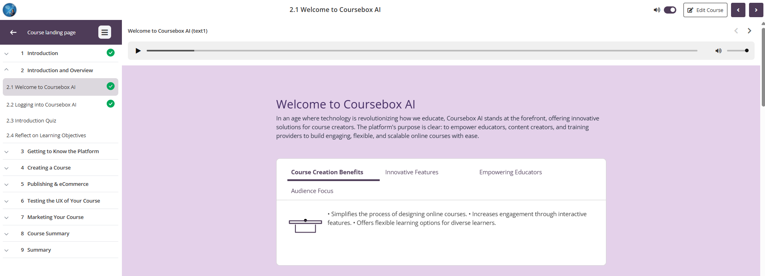Open Edit Course
Image resolution: width=765 pixels, height=276 pixels.
tap(705, 10)
